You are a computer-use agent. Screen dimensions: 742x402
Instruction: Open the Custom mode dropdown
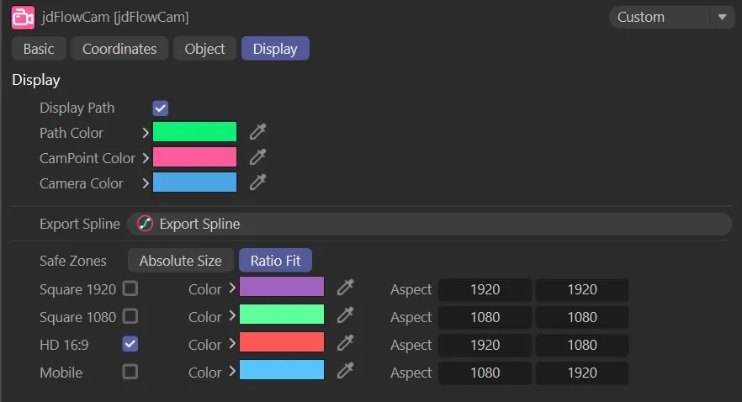[671, 18]
